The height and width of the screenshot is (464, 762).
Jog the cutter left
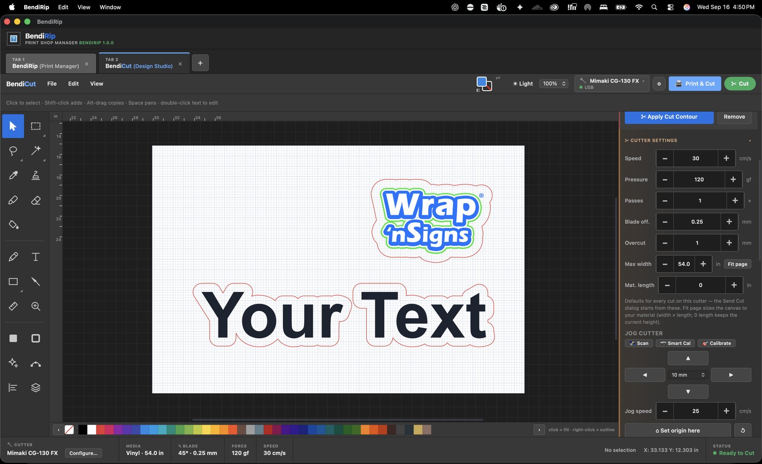645,375
